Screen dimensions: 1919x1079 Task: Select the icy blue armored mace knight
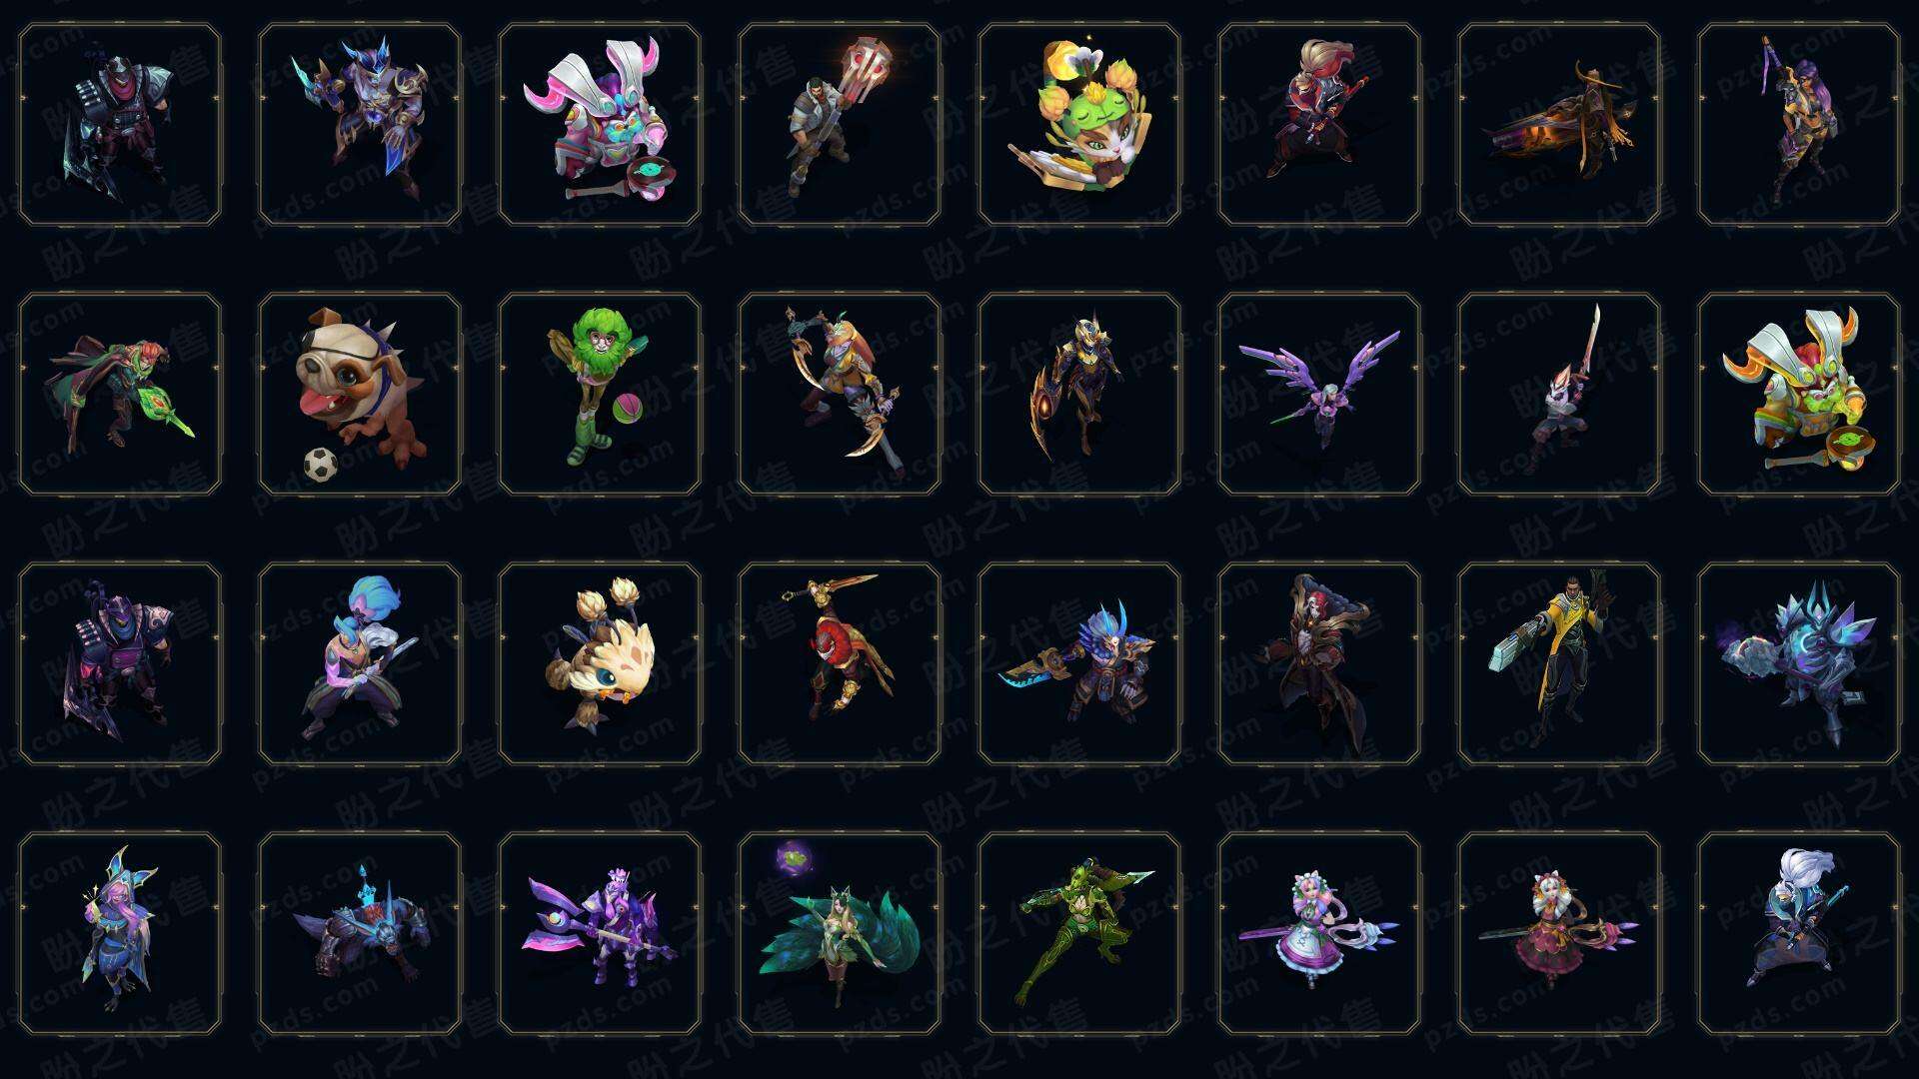click(1799, 663)
